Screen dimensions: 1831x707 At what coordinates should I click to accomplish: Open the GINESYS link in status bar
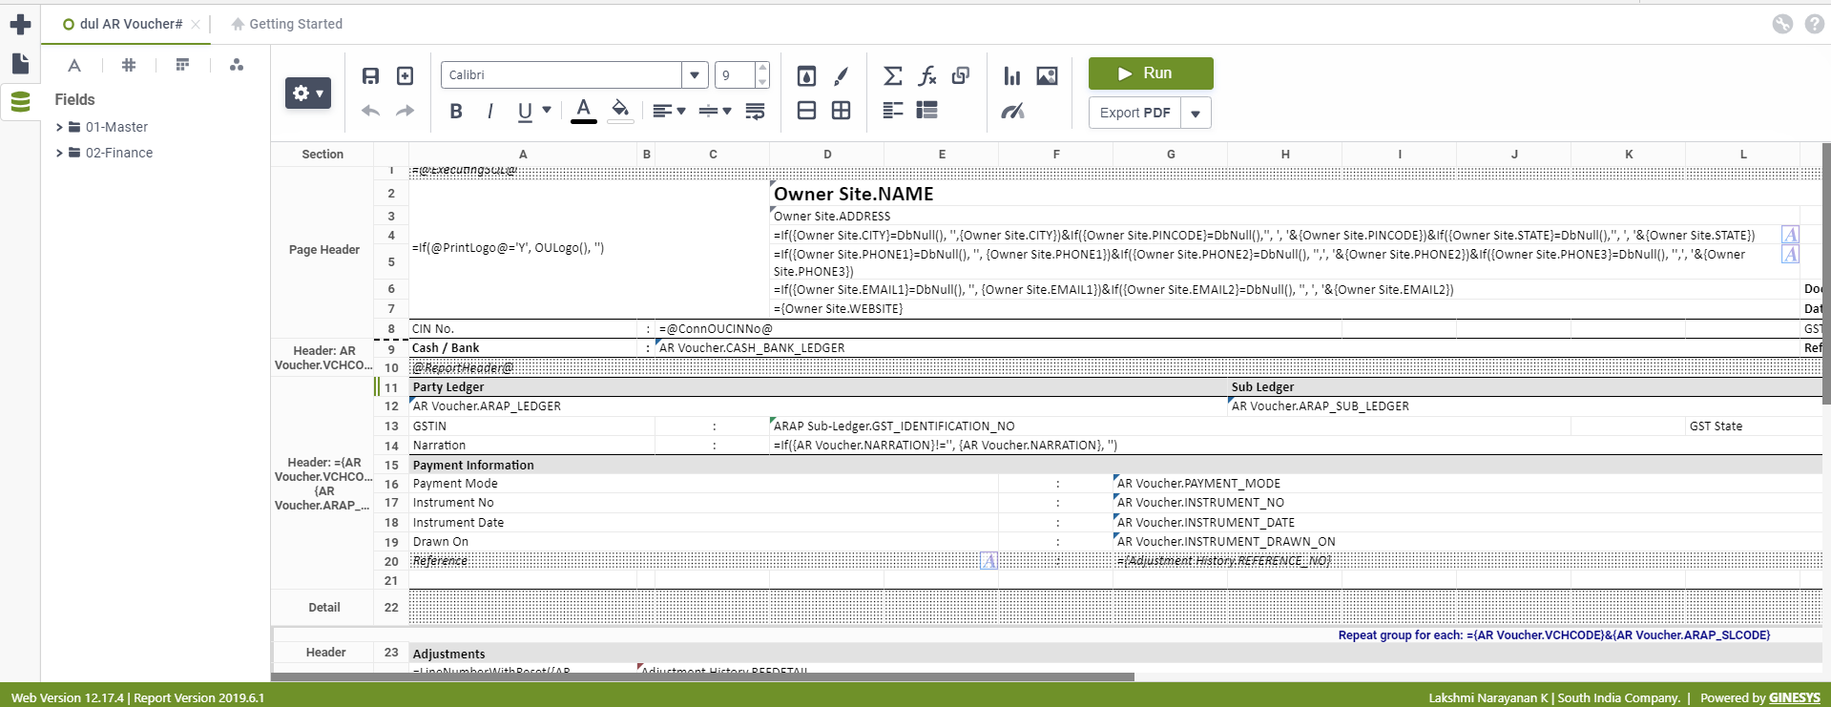pyautogui.click(x=1794, y=697)
